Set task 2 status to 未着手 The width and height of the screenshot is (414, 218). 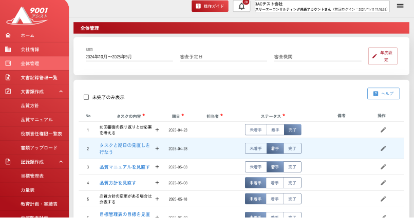(x=256, y=148)
